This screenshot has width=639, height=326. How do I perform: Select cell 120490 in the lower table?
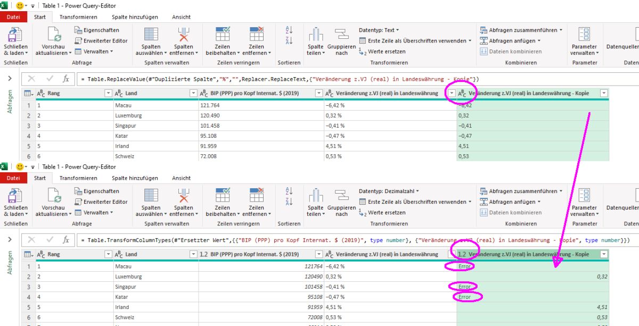pyautogui.click(x=261, y=277)
